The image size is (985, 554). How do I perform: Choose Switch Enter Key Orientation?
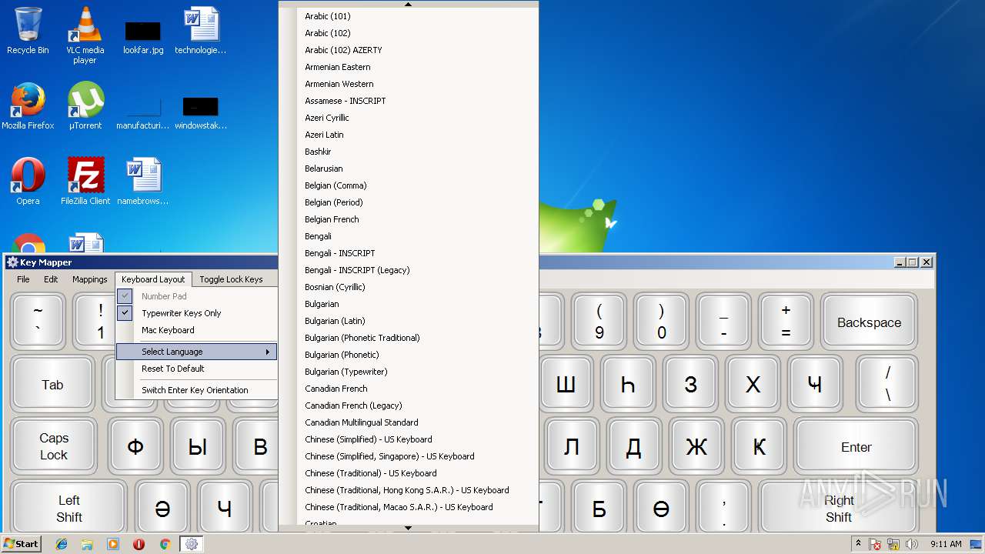(195, 390)
